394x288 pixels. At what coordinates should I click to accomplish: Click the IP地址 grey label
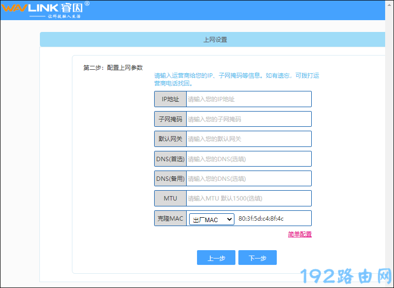[x=170, y=99]
